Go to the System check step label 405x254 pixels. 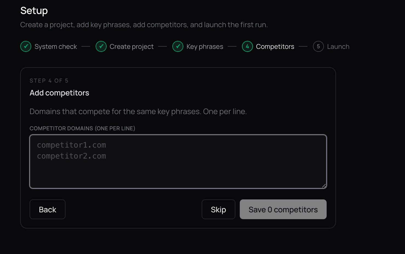tap(56, 47)
